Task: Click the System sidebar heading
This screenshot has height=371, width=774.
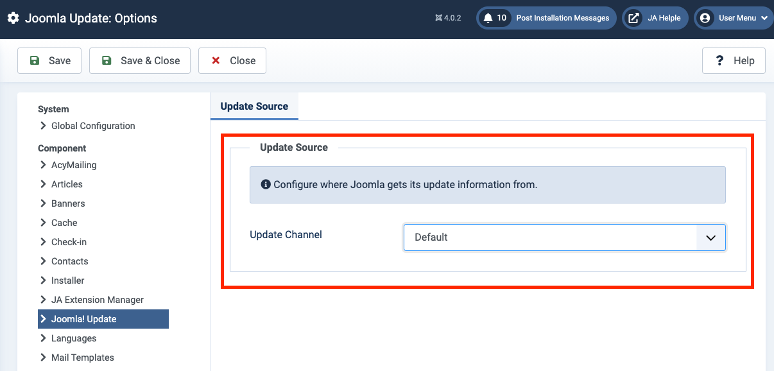Action: tap(53, 109)
